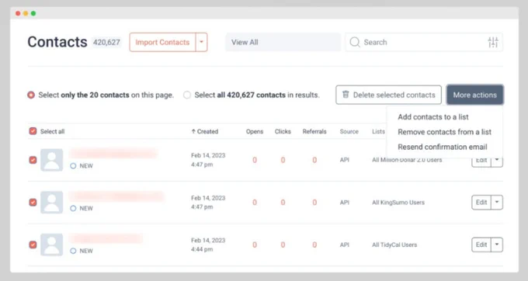
Task: Expand Edit dropdown arrow for TidyCal row
Action: 497,245
